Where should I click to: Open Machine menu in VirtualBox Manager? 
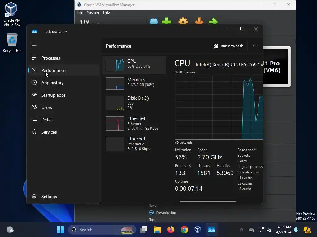(x=93, y=12)
